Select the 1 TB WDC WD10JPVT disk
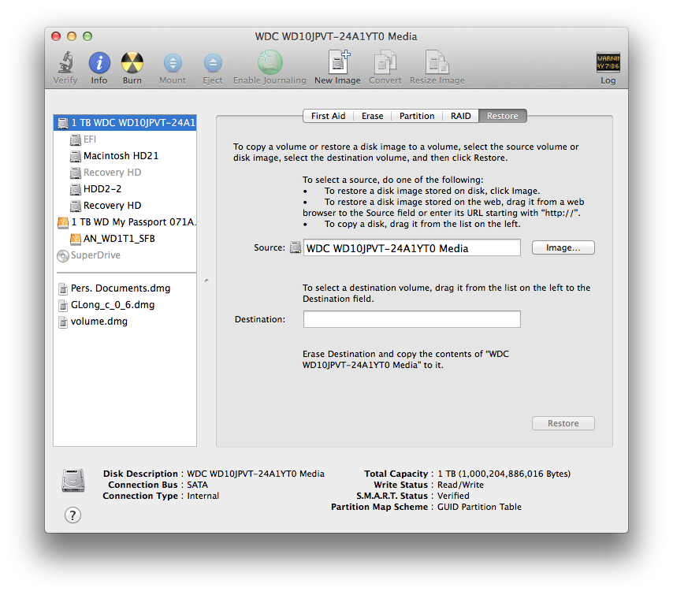Image resolution: width=673 pixels, height=595 pixels. 125,123
